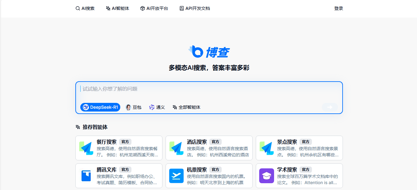The height and width of the screenshot is (190, 417).
Task: Click the 餐厅搜索 card icon
Action: tap(86, 148)
